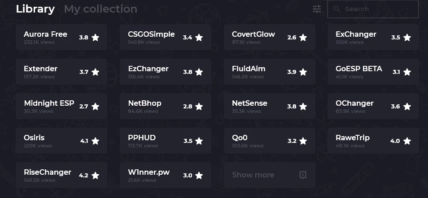Click the star on CovertGlow card
The width and height of the screenshot is (428, 198).
coord(303,38)
